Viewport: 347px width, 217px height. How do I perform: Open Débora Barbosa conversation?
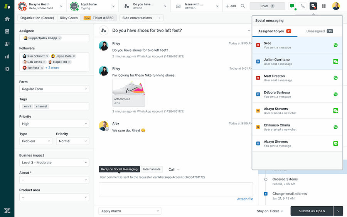[297, 94]
